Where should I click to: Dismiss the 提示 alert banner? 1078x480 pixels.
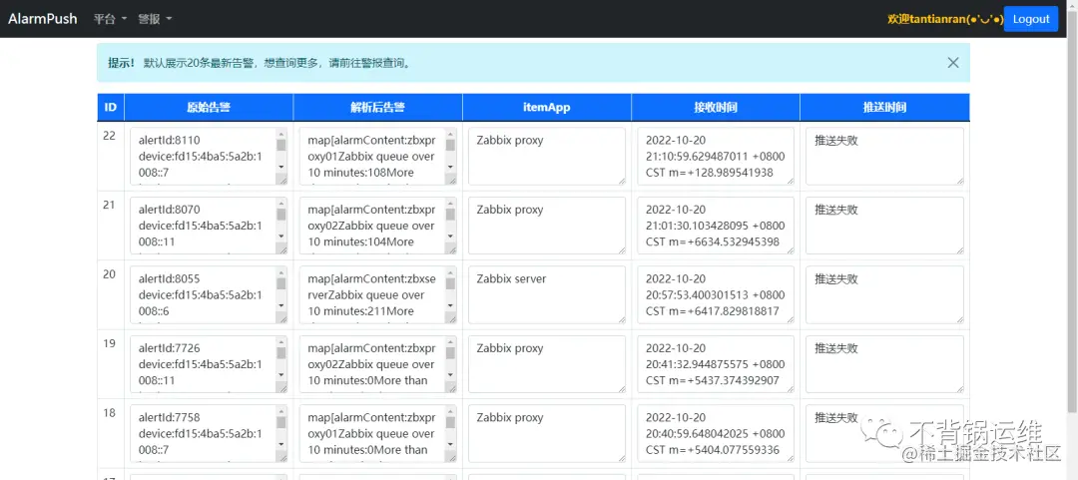953,63
